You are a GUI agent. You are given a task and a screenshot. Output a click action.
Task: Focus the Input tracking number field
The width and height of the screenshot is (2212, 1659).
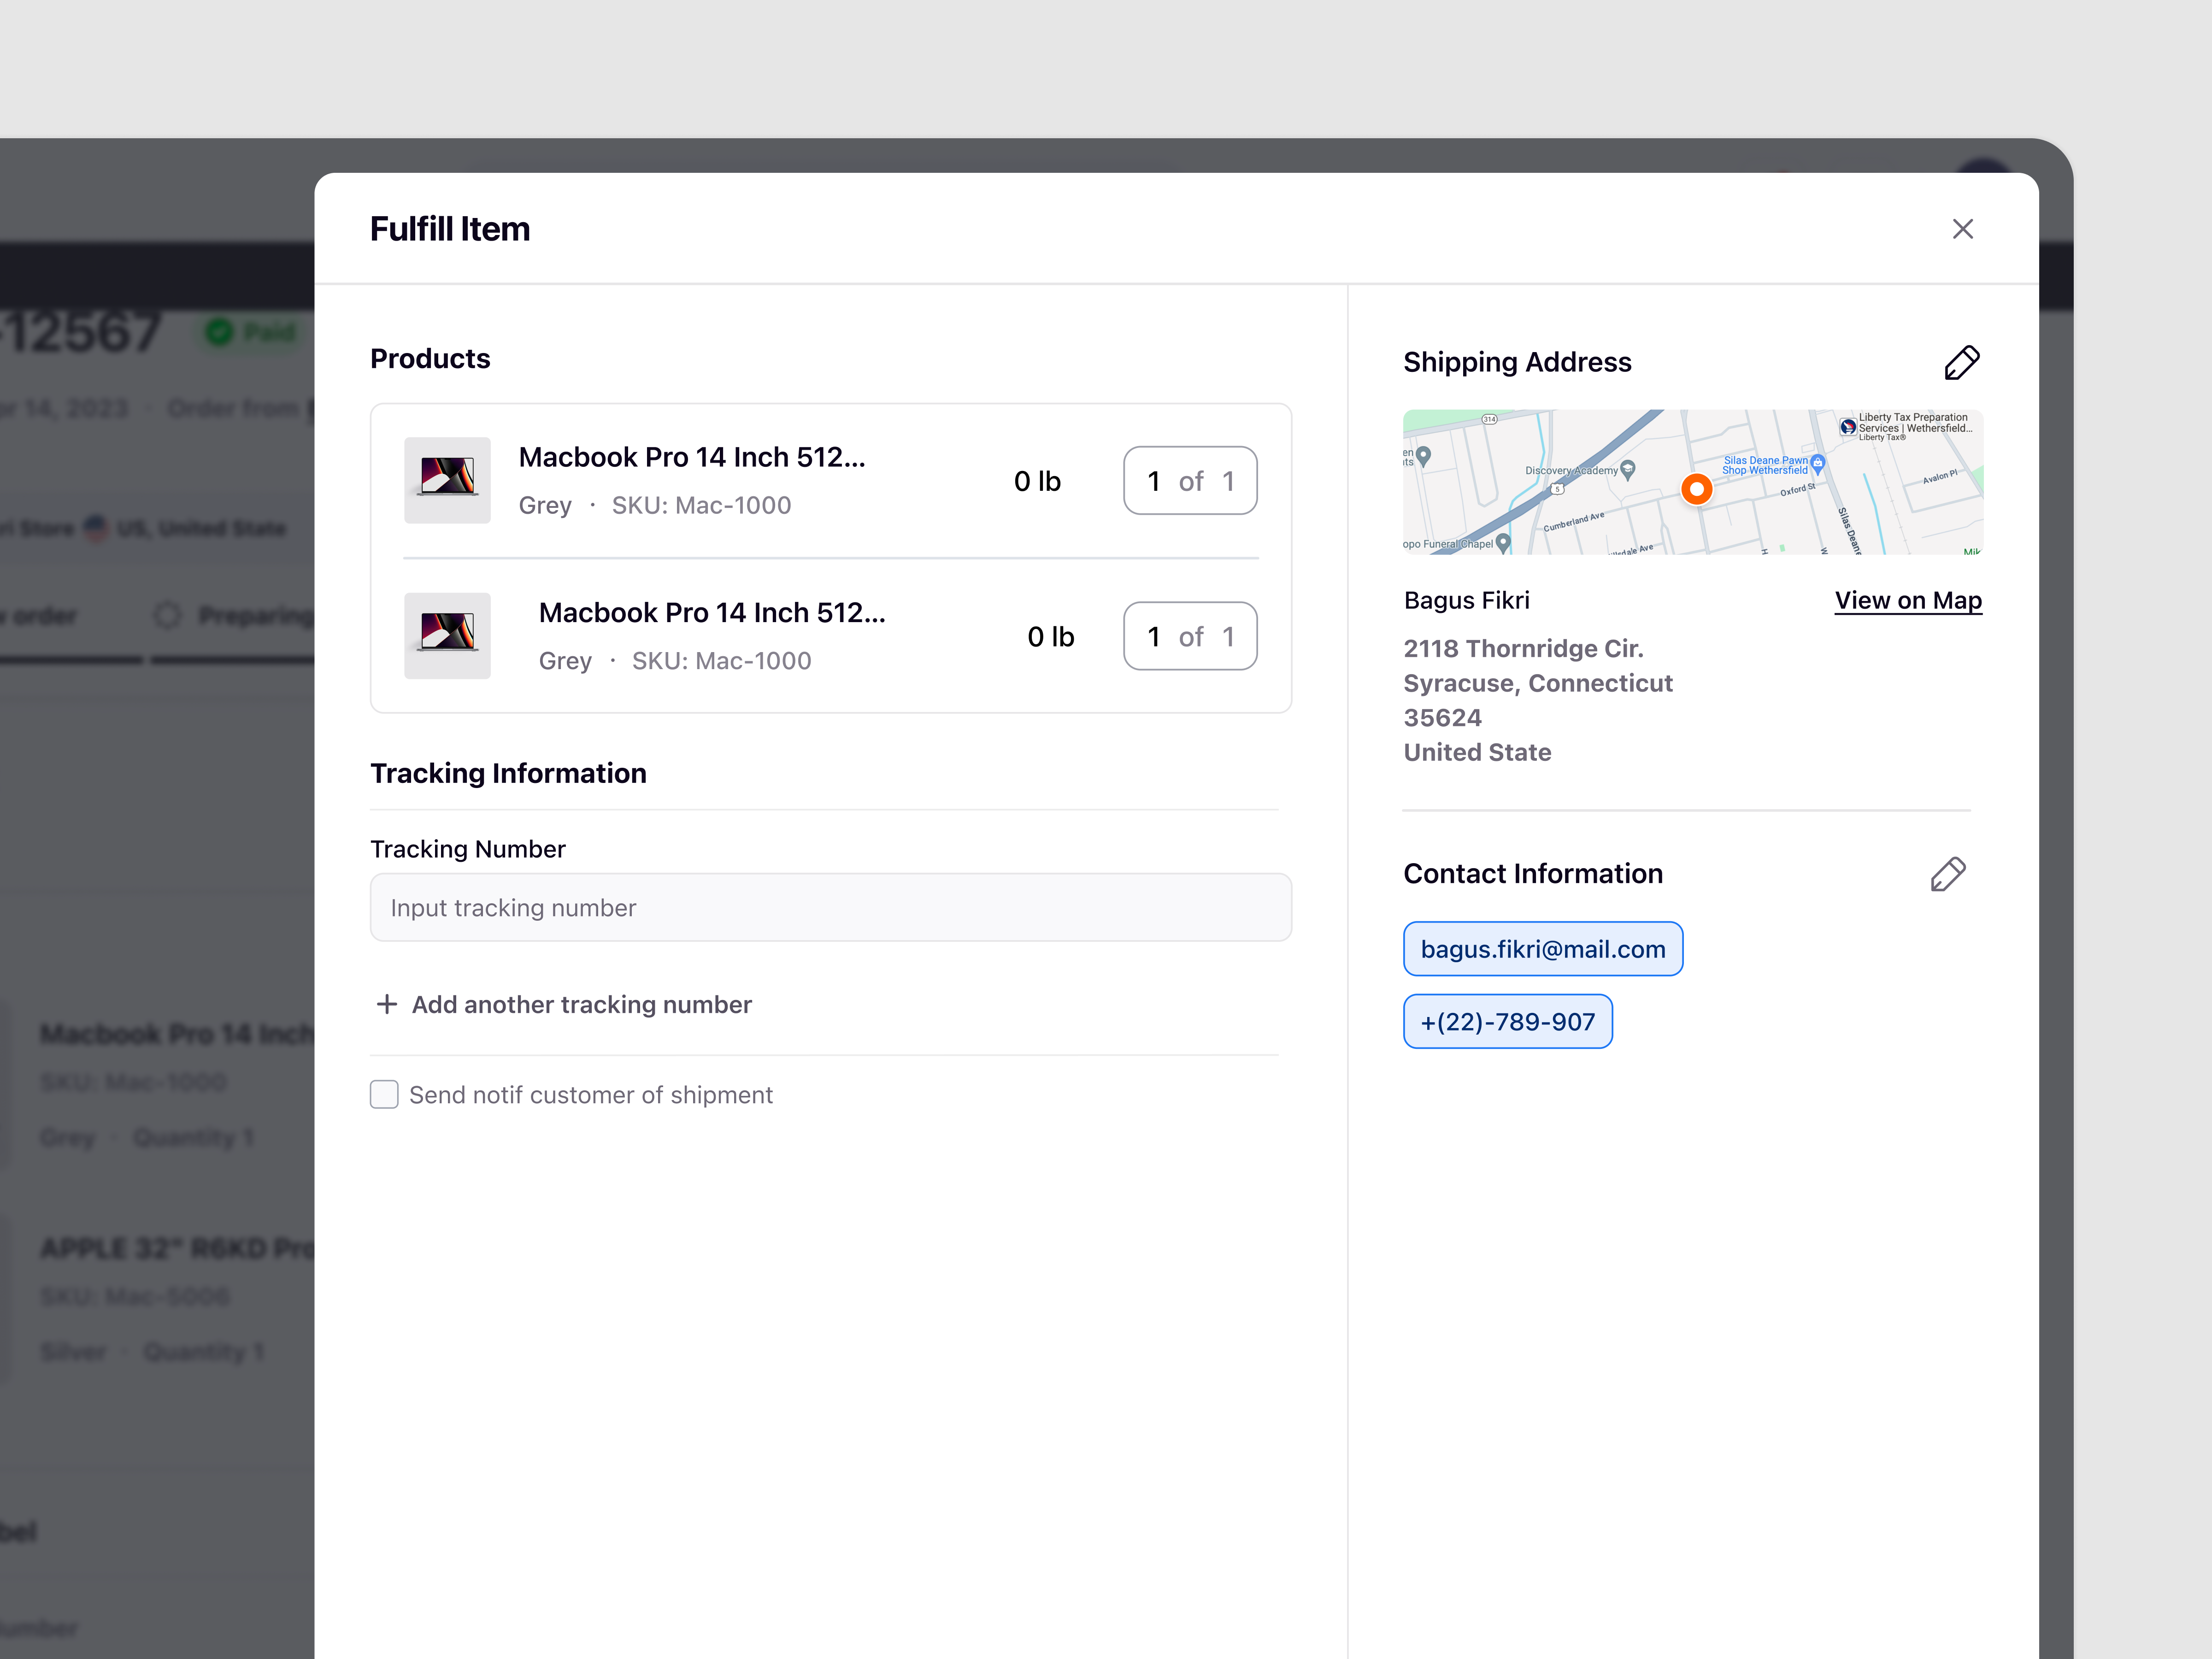pos(830,907)
